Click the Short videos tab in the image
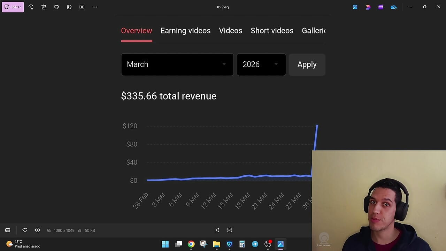 point(272,31)
